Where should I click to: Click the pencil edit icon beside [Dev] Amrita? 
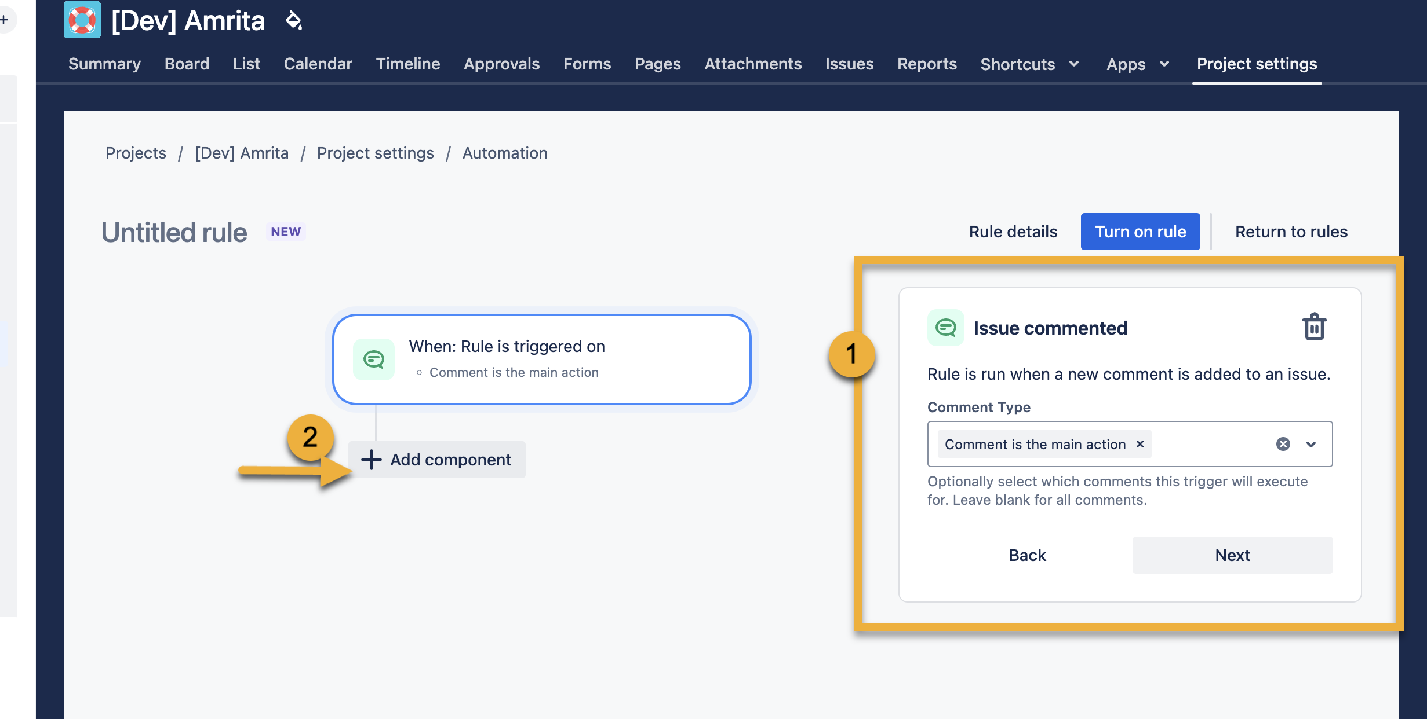[x=293, y=21]
